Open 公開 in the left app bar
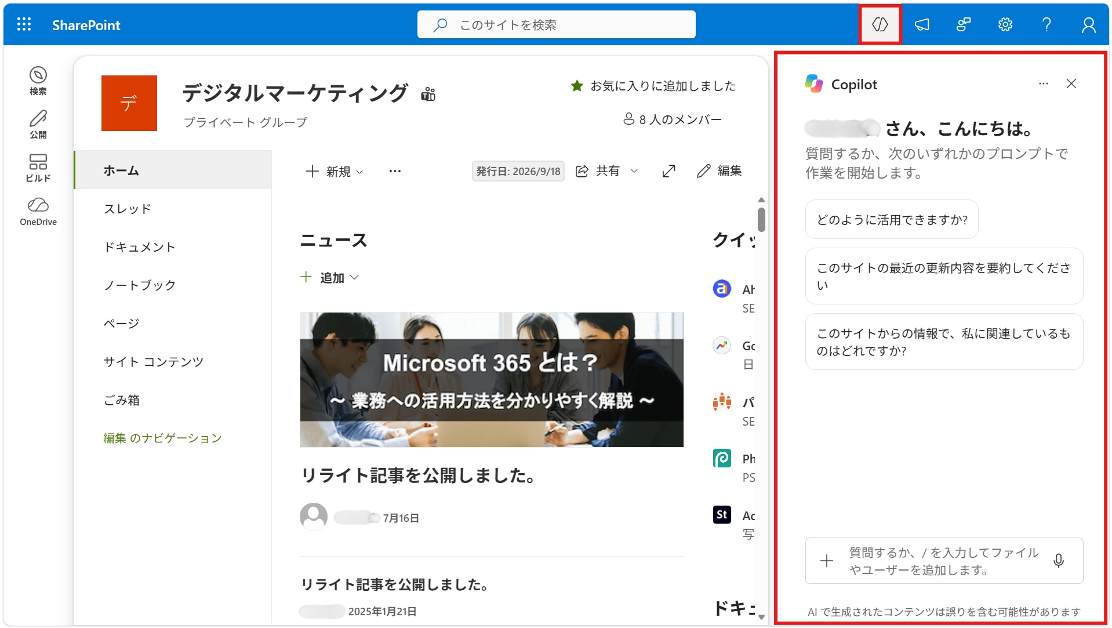Viewport: 1112px width, 628px height. click(38, 124)
